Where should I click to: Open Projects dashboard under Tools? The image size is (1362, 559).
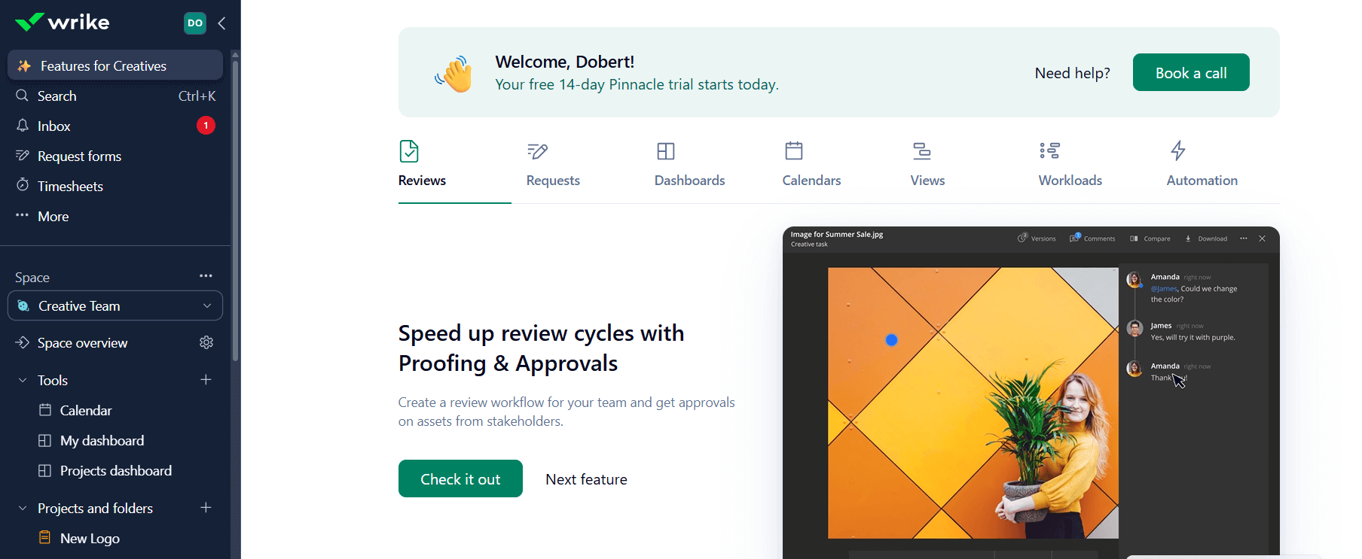[116, 470]
